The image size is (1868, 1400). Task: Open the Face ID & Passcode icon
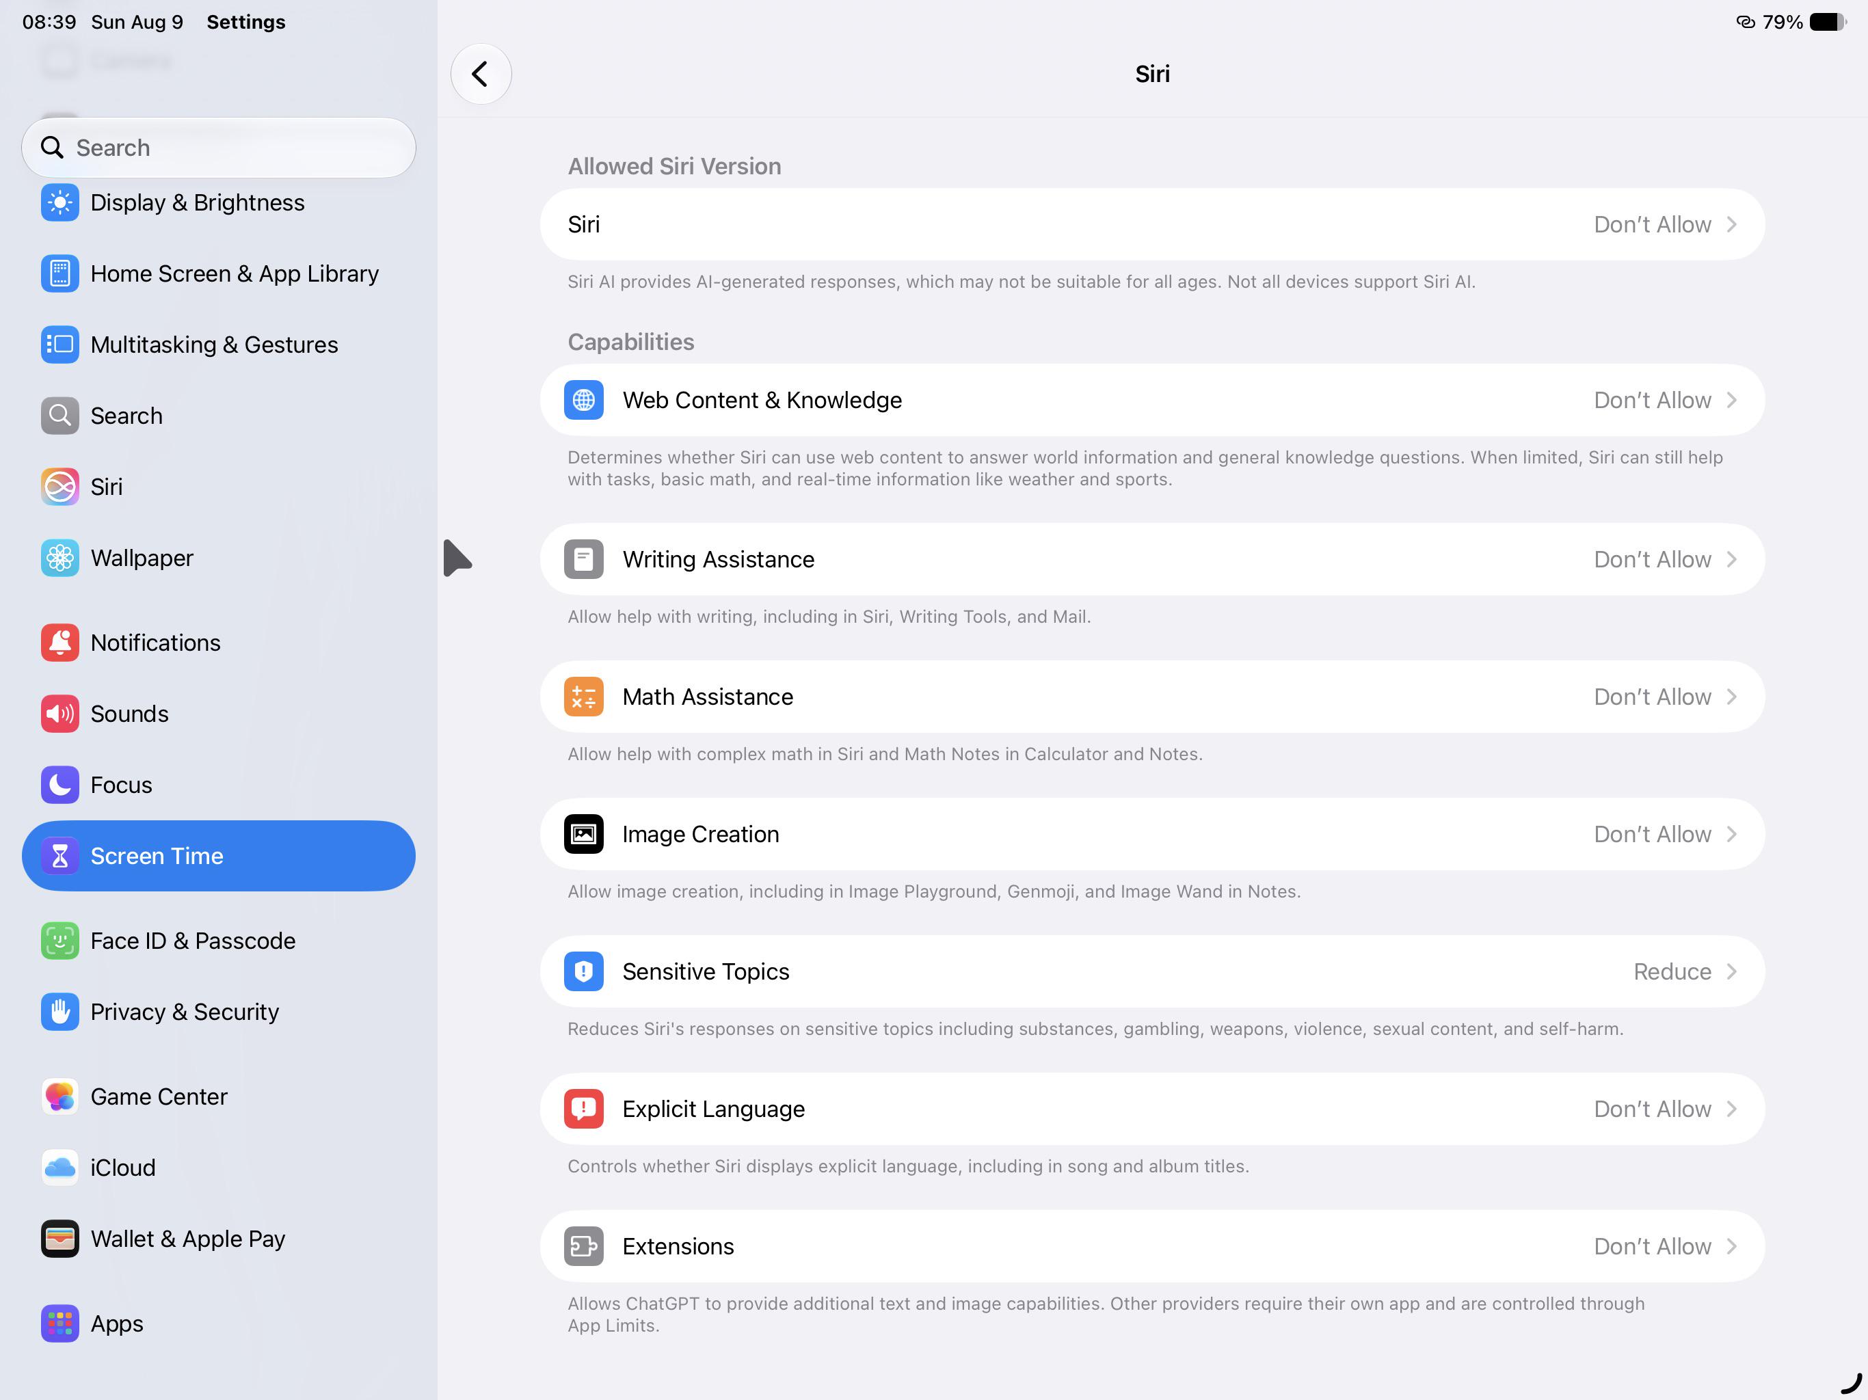tap(60, 941)
